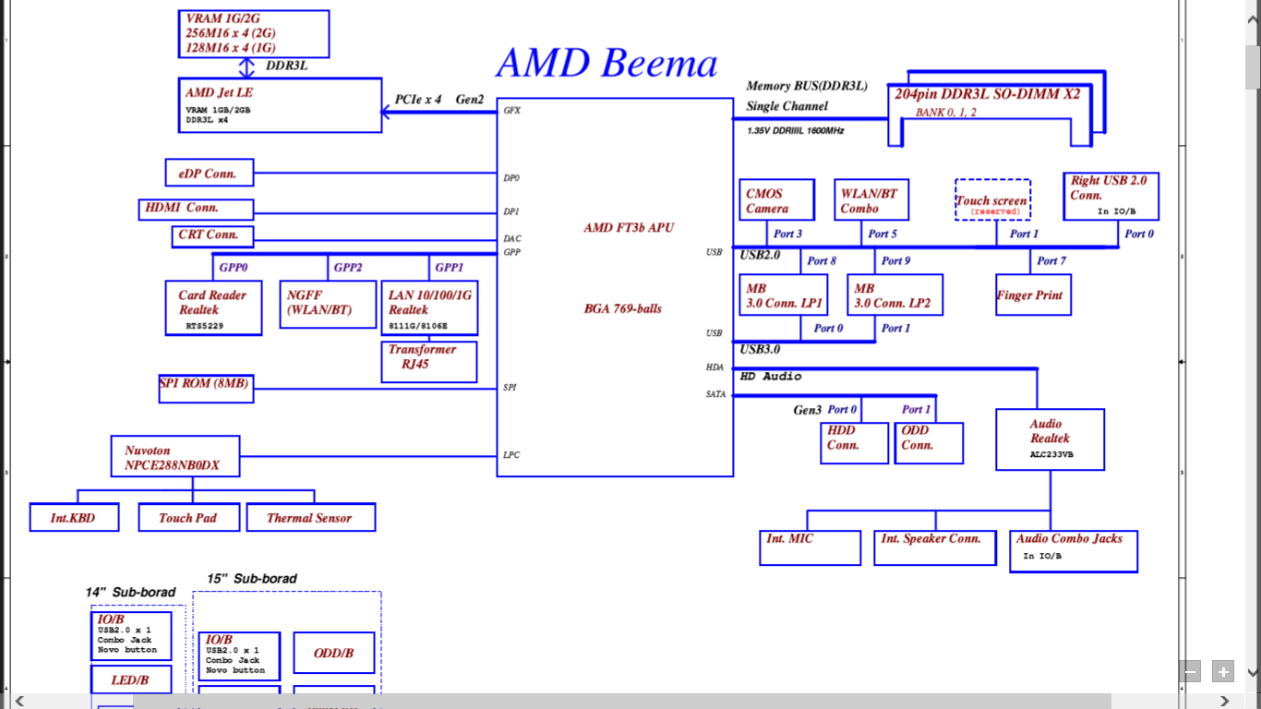The height and width of the screenshot is (709, 1261).
Task: Click the 1.35V DDRIIIL 1600MHz text
Action: pyautogui.click(x=796, y=131)
